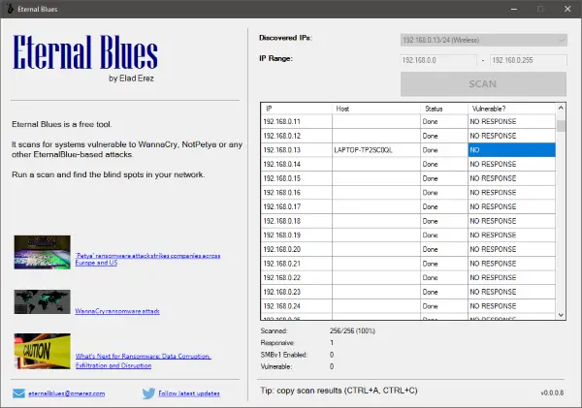Close the Eternal Blues window
The width and height of the screenshot is (582, 408).
[x=567, y=9]
